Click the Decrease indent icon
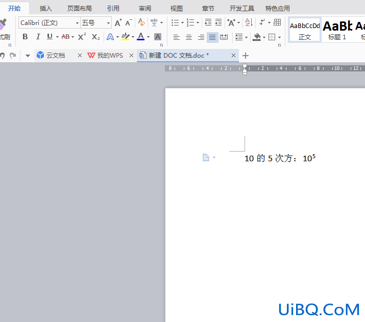The width and height of the screenshot is (365, 322). pyautogui.click(x=208, y=22)
